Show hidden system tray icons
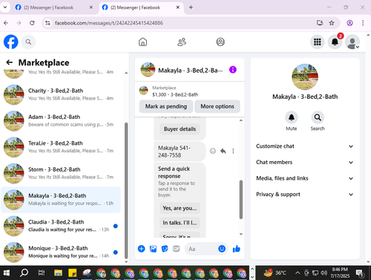Image resolution: width=371 pixels, height=280 pixels. coord(298,273)
